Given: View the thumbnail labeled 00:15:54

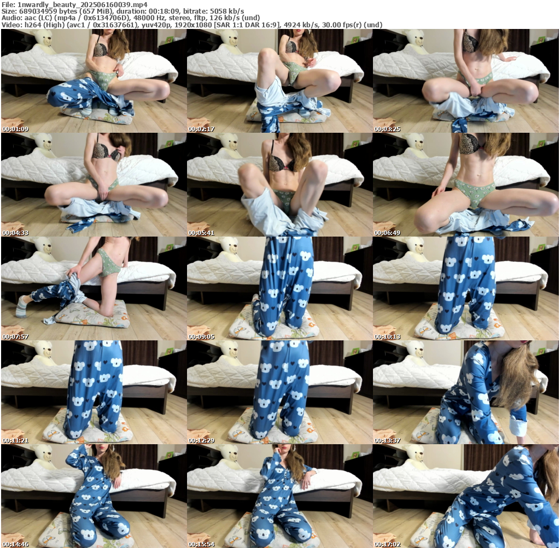Looking at the screenshot, I should (x=279, y=496).
